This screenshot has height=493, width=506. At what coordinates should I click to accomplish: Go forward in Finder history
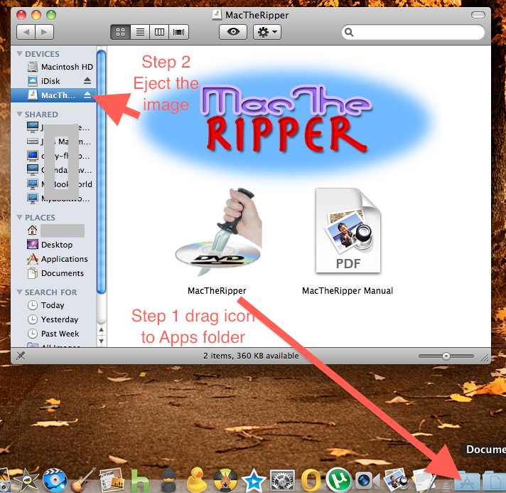click(44, 32)
